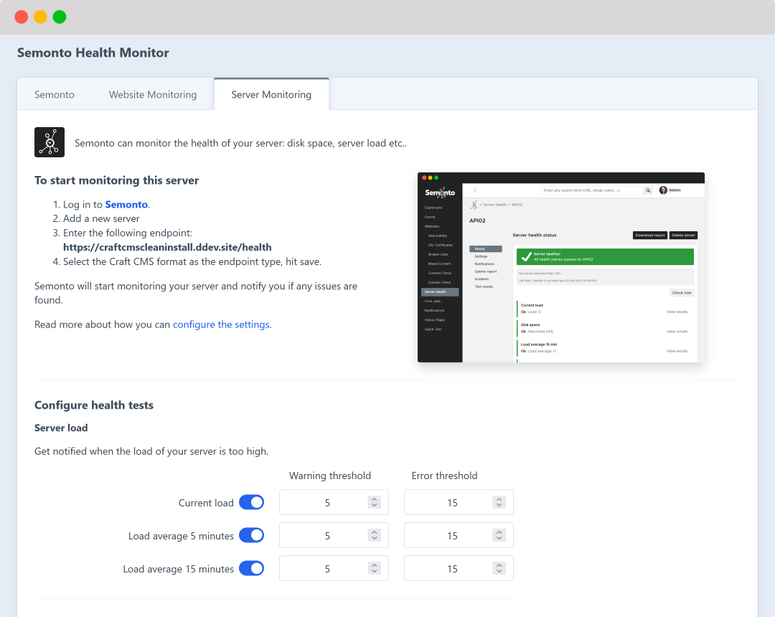The width and height of the screenshot is (775, 617).
Task: Click the Current load warning threshold field
Action: (334, 502)
